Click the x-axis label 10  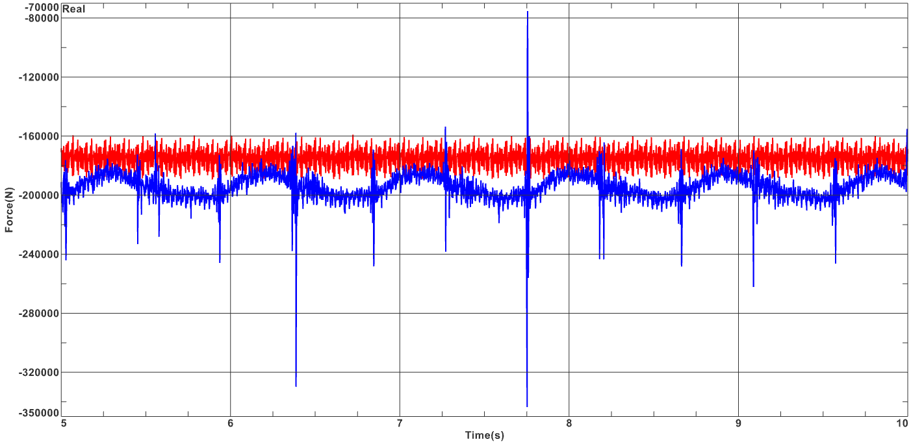[902, 421]
